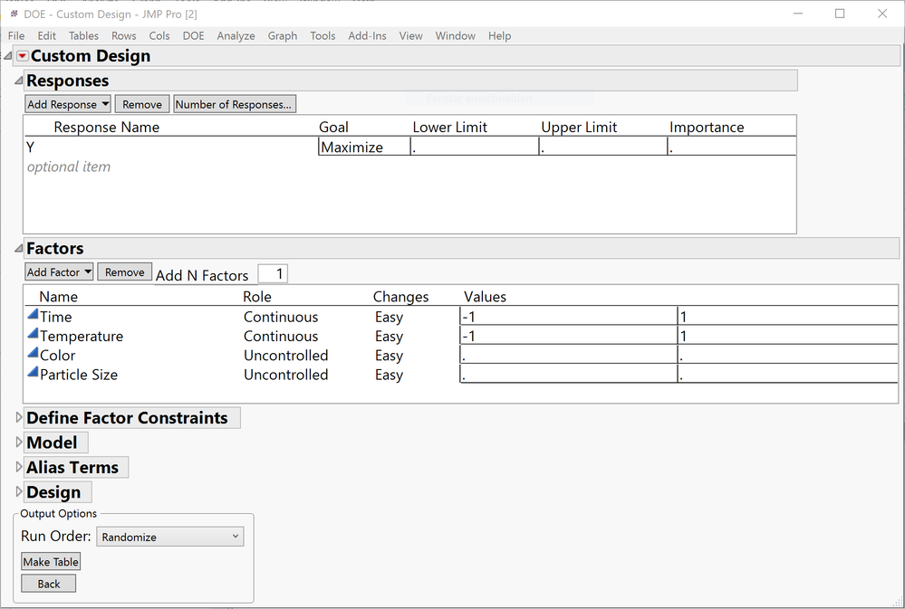Click the blue icon beside Temperature
905x609 pixels.
click(x=33, y=335)
